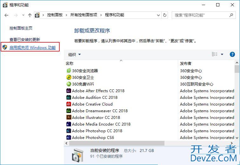Select Adobe Audition CC 2018 name
Screen dimensions: 240x165
[95, 97]
